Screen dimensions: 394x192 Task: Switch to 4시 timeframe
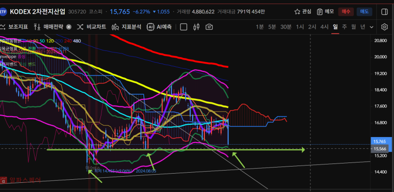[324, 27]
